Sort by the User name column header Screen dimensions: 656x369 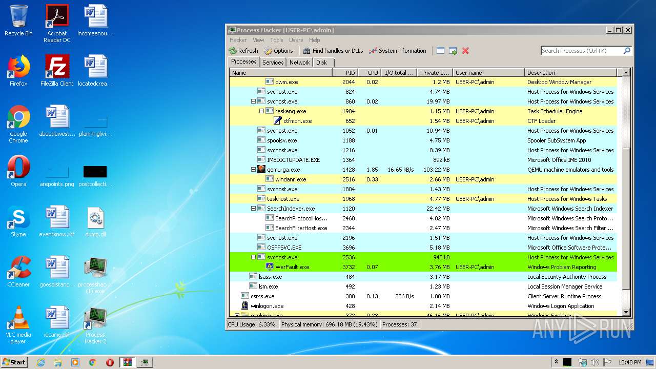488,73
